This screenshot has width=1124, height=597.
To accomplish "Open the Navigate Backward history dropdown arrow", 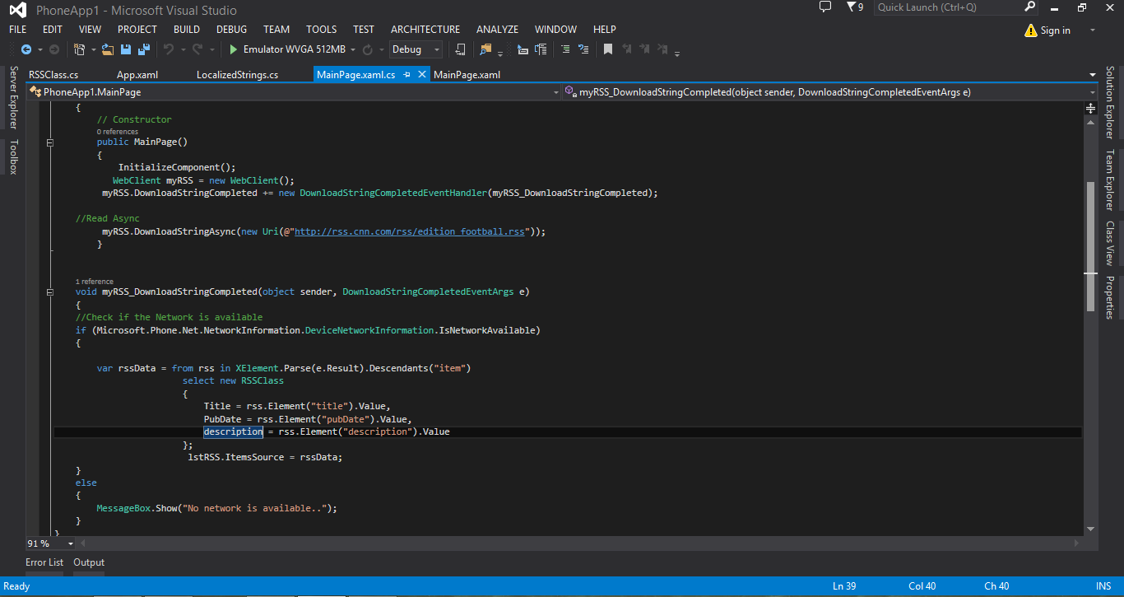I will tap(39, 49).
